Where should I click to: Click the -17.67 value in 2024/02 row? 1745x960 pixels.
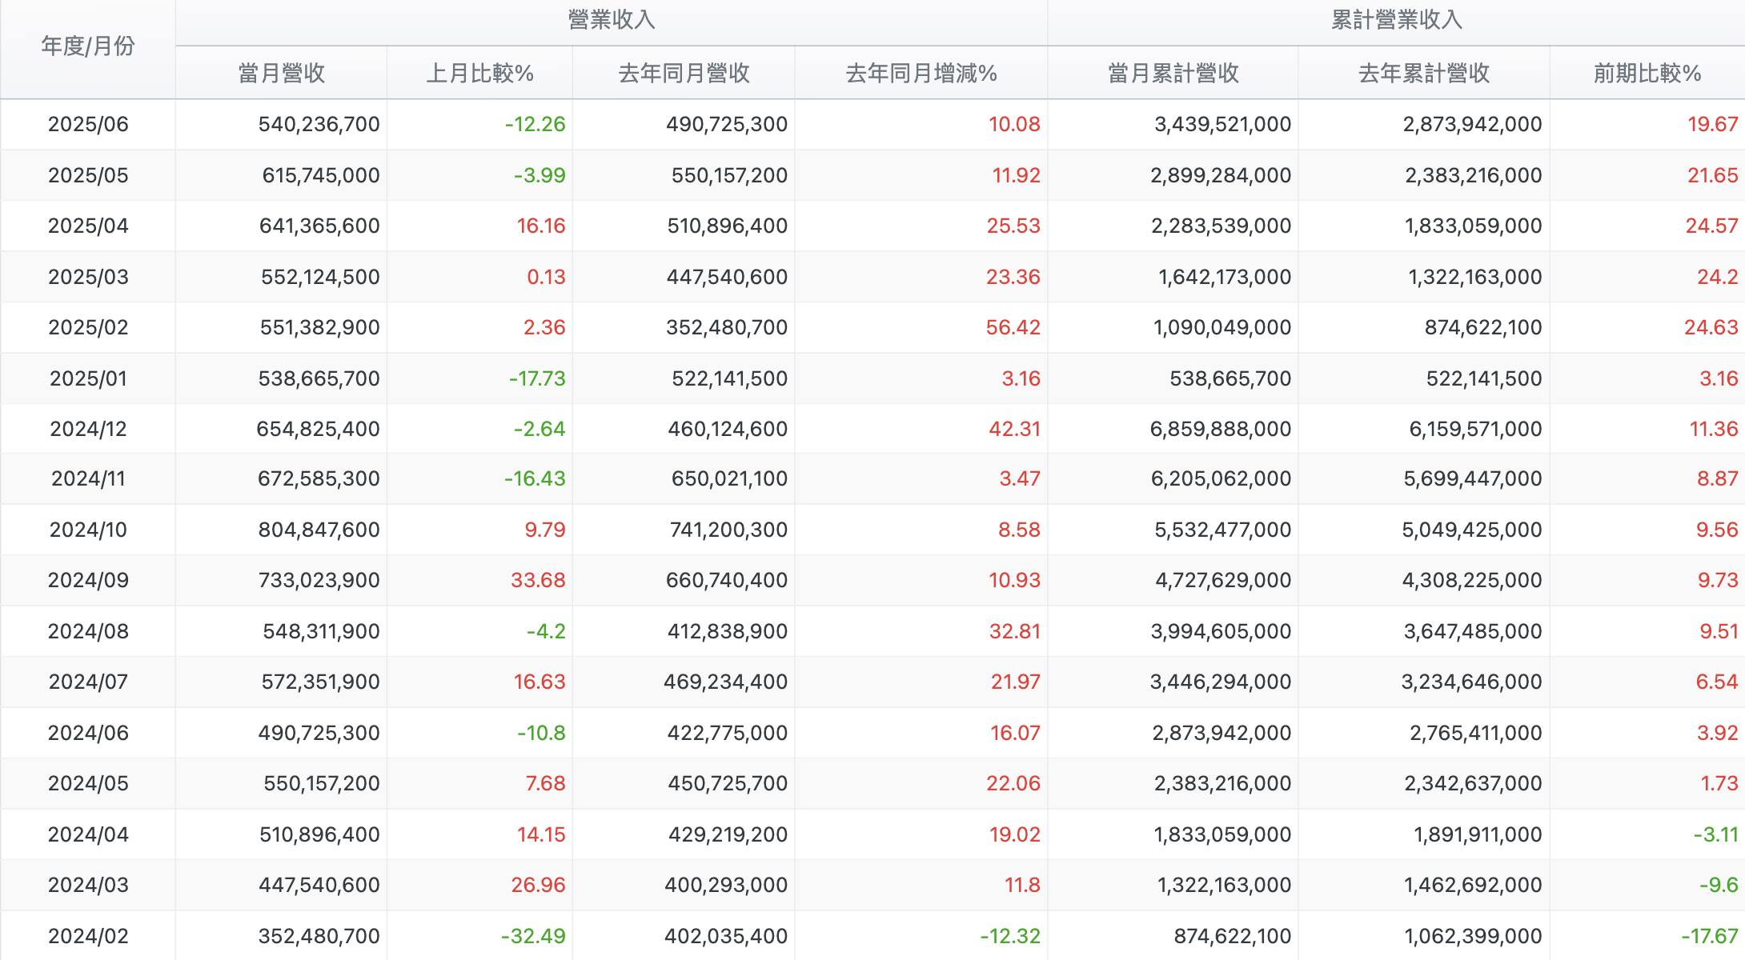[1709, 936]
